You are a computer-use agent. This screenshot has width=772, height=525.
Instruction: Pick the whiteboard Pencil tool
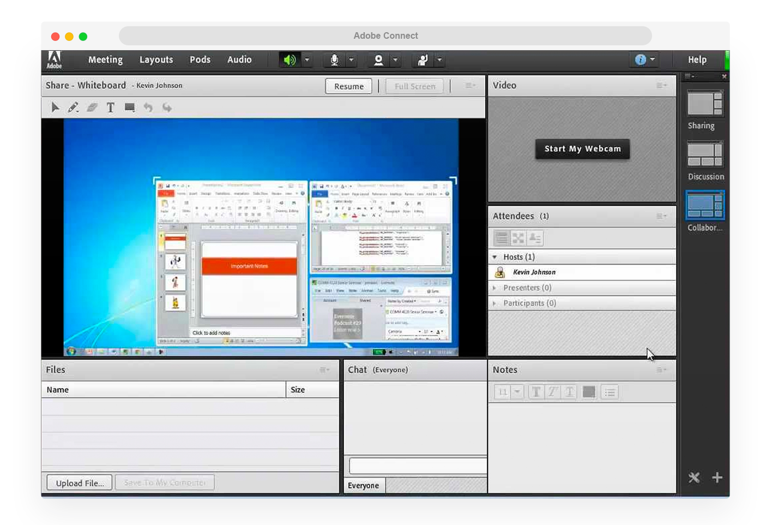[73, 108]
